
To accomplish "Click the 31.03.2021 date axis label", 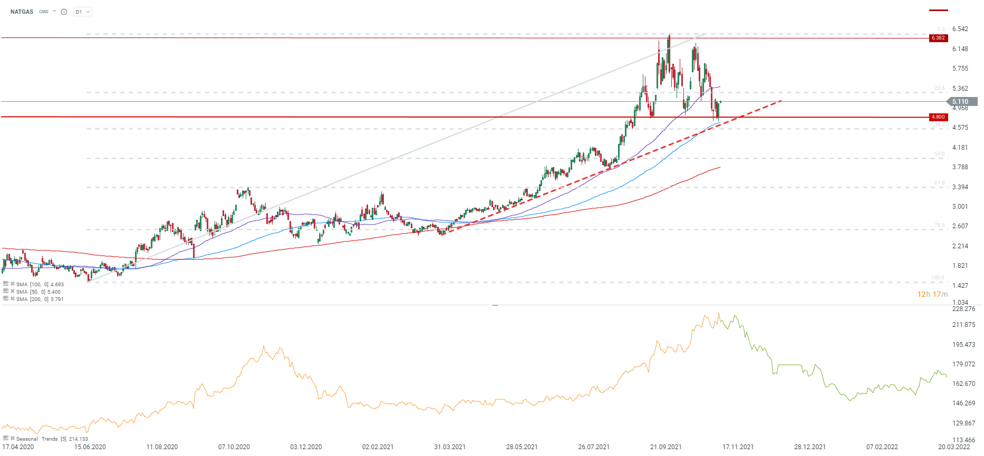I will point(450,447).
